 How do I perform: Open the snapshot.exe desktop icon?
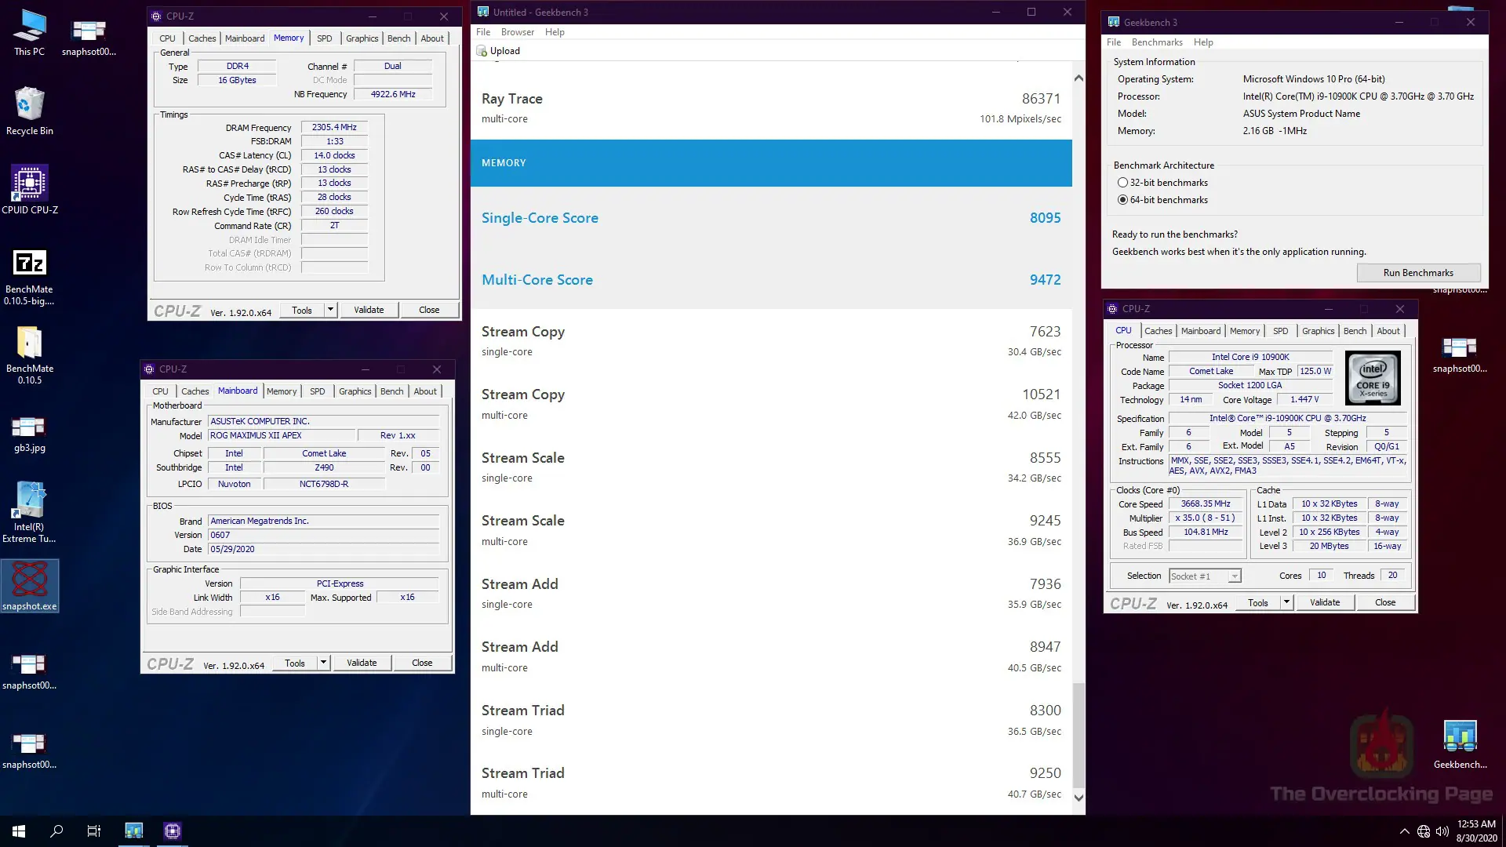(x=30, y=582)
